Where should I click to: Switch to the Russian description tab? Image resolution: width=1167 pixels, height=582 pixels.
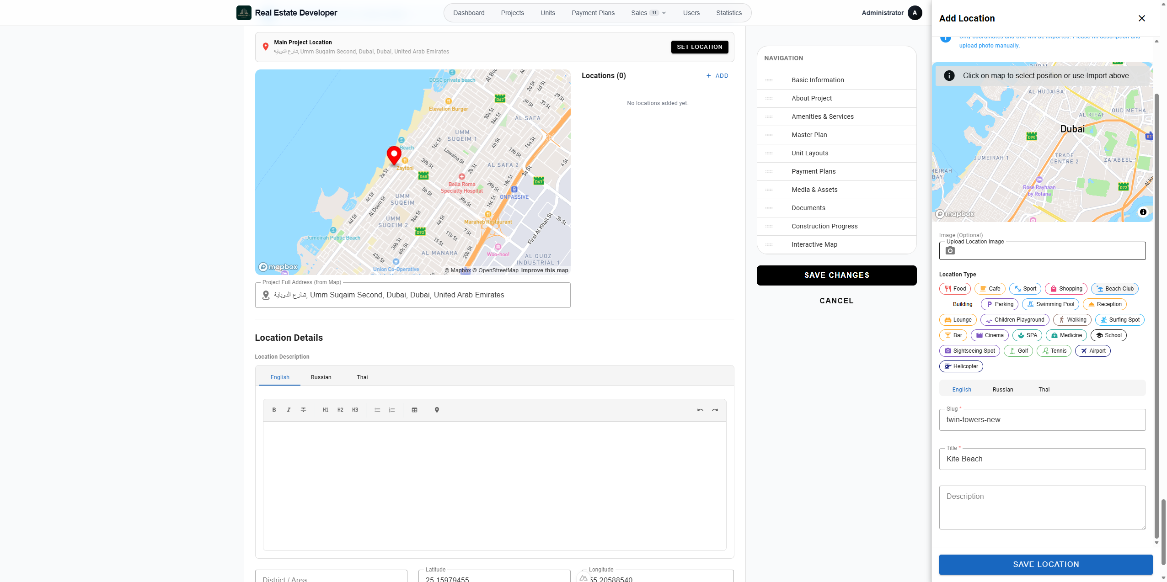(x=321, y=377)
